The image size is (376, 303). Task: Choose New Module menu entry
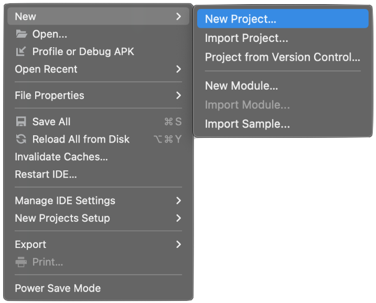(241, 86)
